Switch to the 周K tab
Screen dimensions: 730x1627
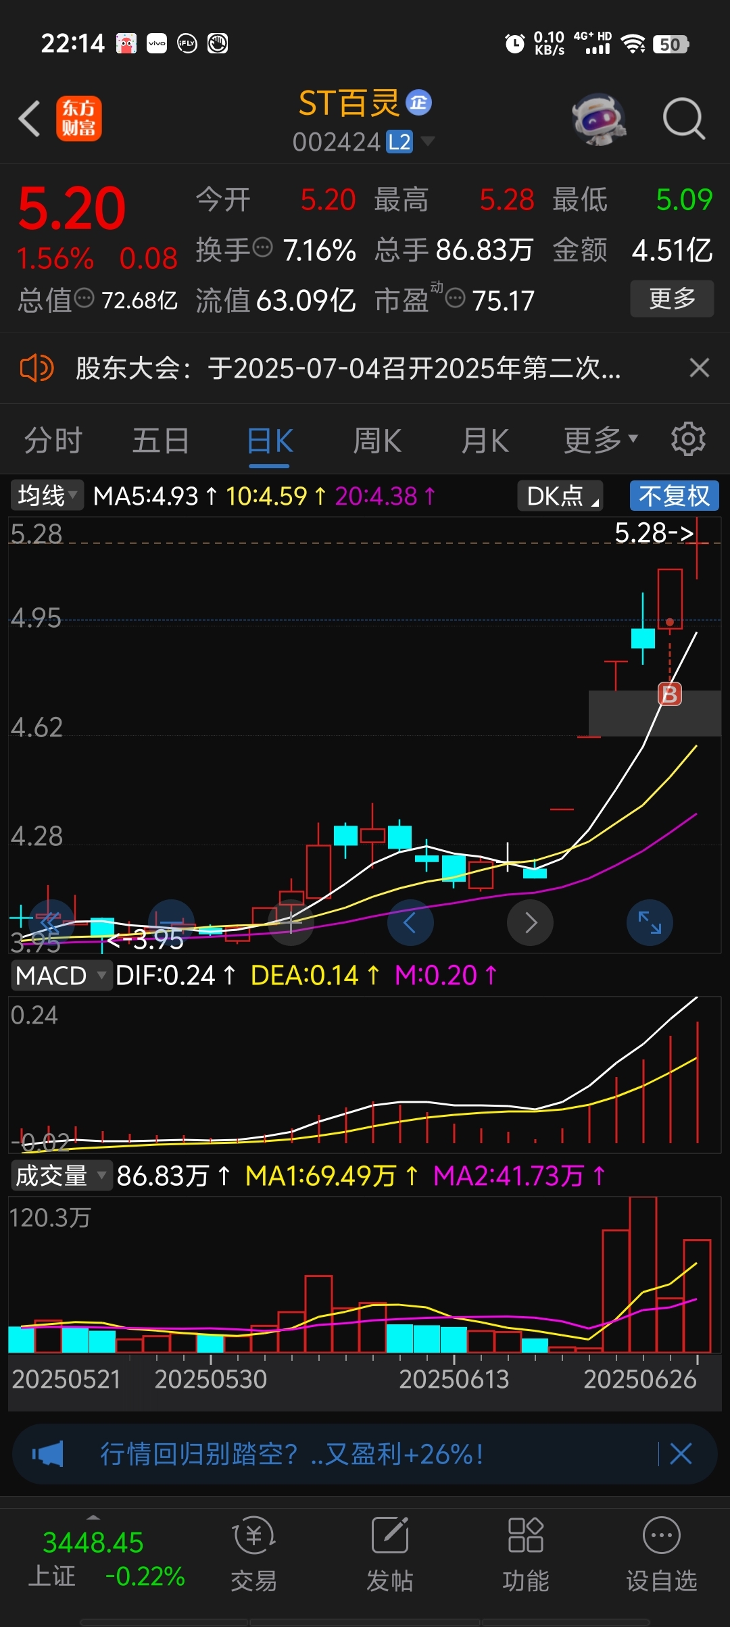pos(377,441)
